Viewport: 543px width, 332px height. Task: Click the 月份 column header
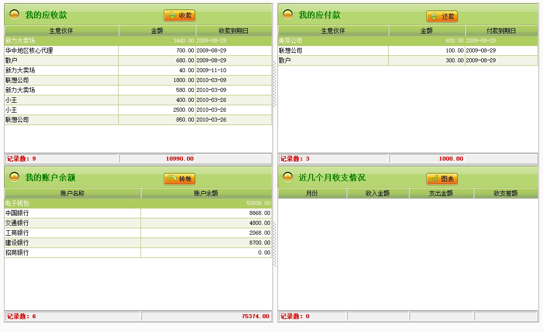point(312,193)
